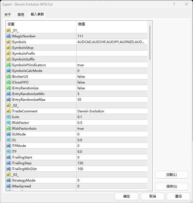Screen dimensions: 193x203
Task: Click the iSymbols value AUDCAD,AUDCHF list
Action: pos(111,42)
